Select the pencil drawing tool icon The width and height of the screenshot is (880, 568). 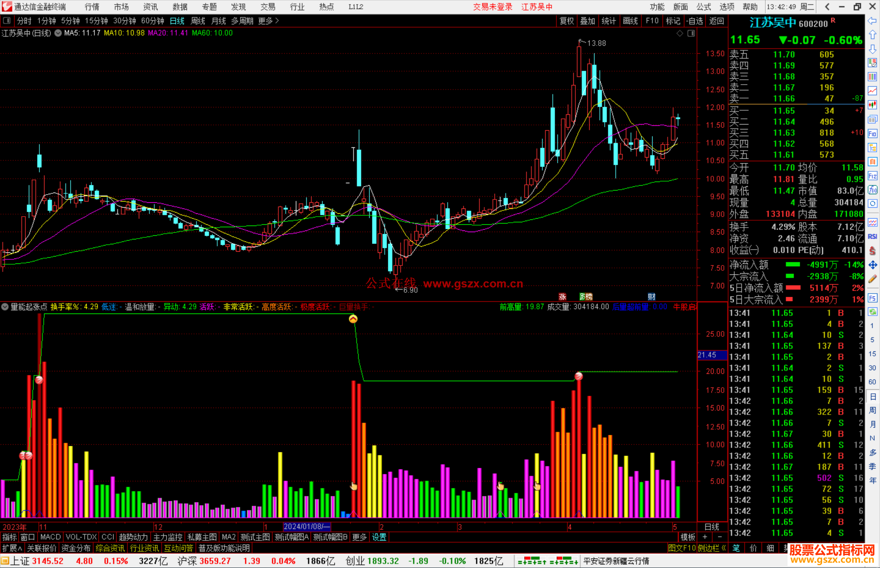coord(872,279)
